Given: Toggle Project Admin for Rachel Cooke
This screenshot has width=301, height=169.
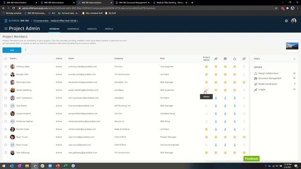Looking at the screenshot, I should tap(206, 130).
